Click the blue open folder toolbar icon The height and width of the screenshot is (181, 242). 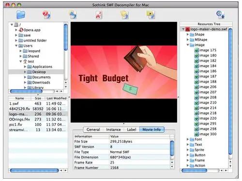(21, 14)
